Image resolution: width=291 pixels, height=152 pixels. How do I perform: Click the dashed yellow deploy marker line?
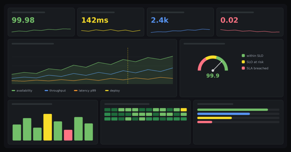coord(128,66)
